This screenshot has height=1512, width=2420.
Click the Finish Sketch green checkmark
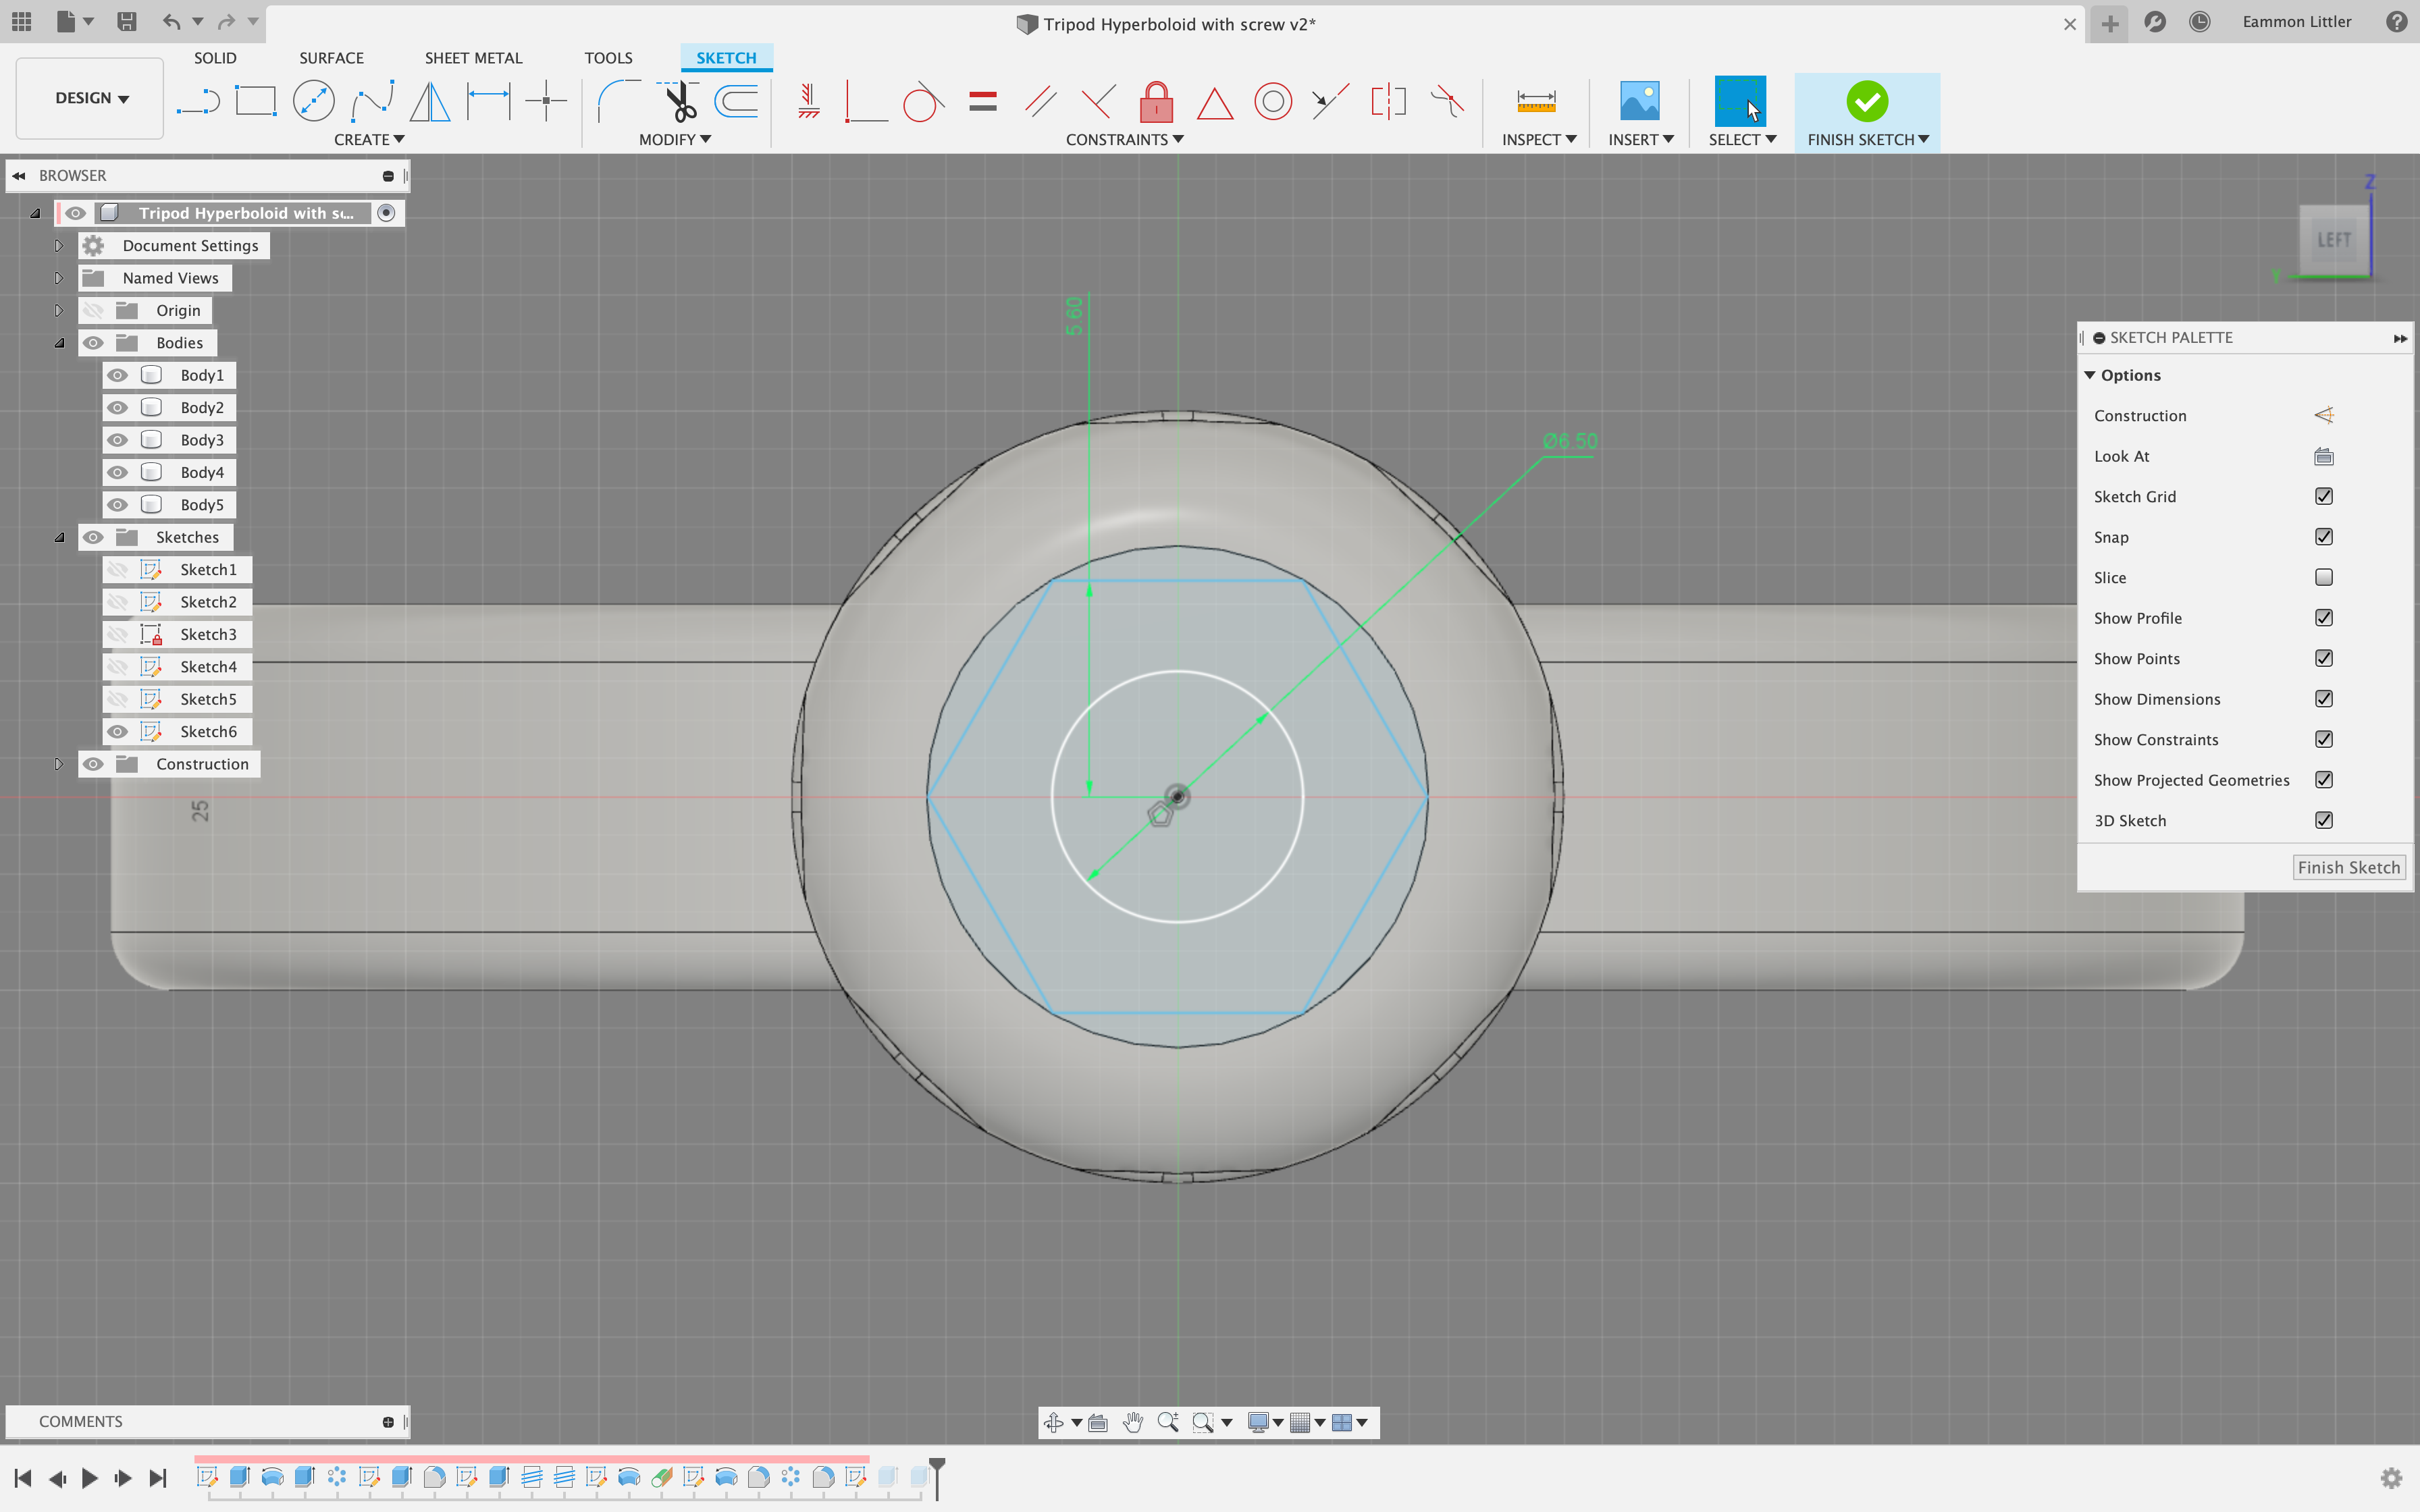pyautogui.click(x=1868, y=99)
